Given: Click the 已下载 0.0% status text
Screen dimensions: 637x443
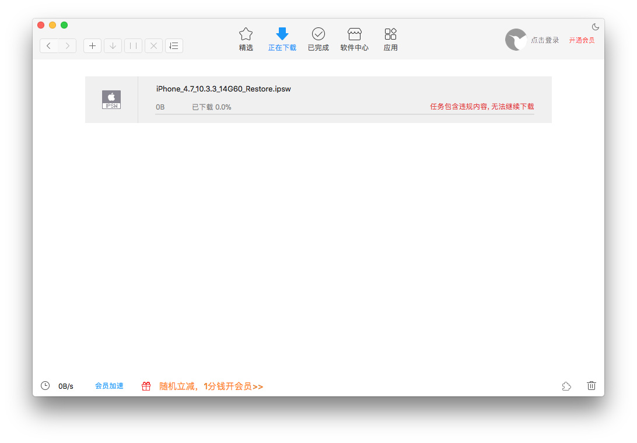Looking at the screenshot, I should pyautogui.click(x=211, y=107).
